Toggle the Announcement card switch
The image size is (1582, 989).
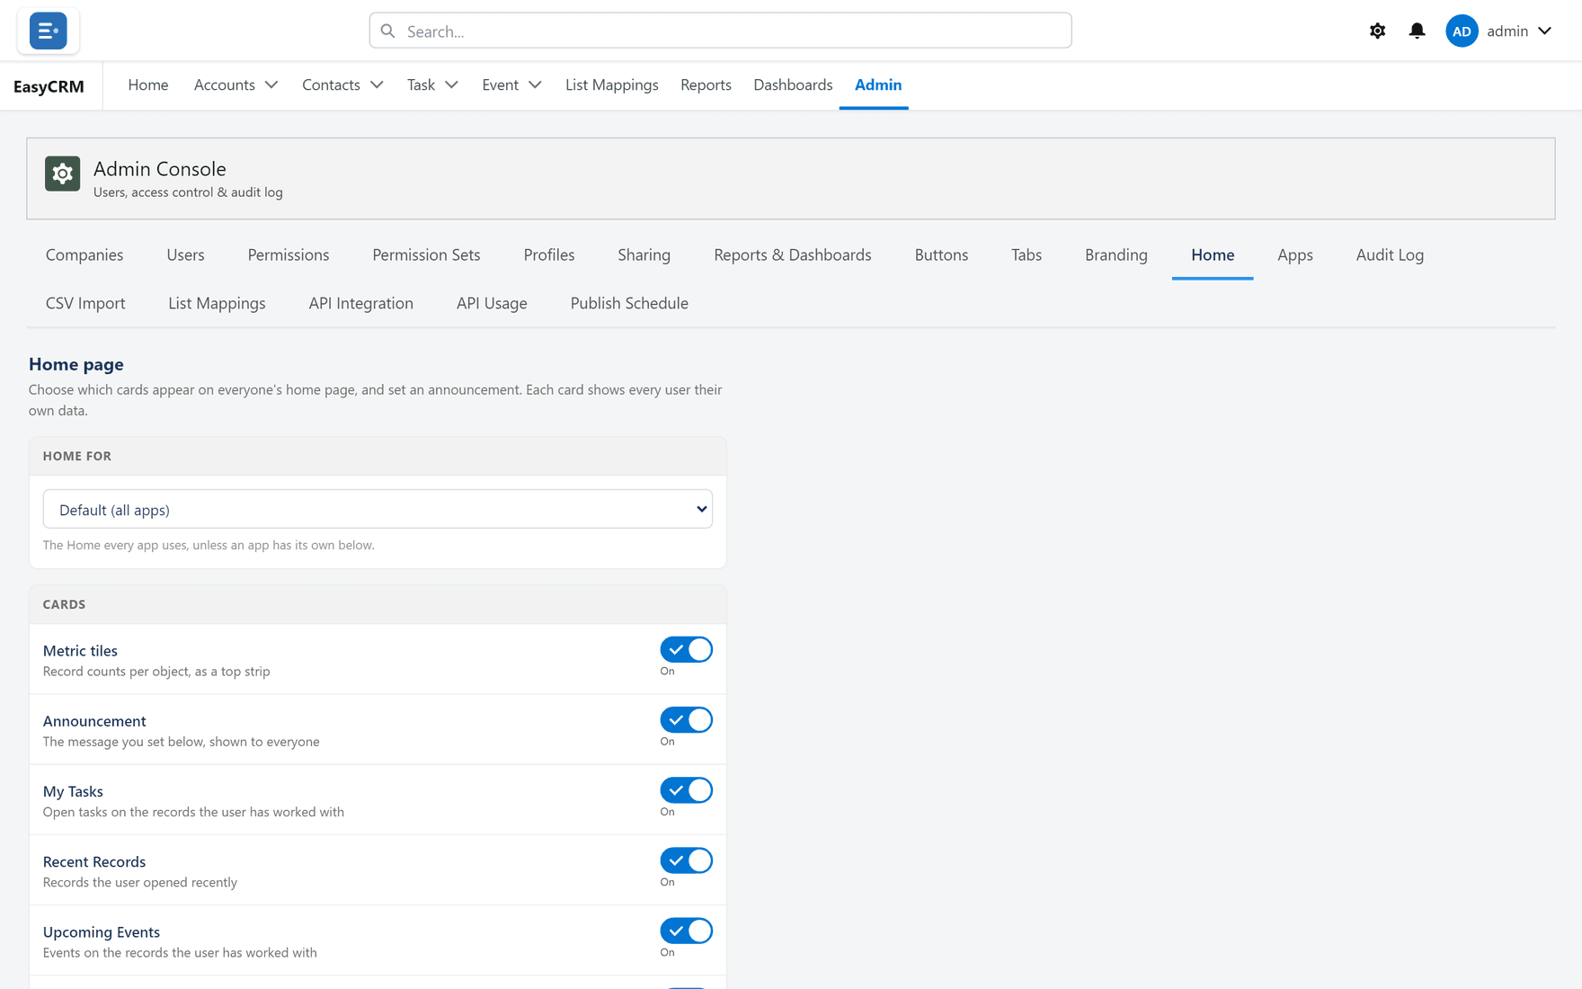pos(686,719)
